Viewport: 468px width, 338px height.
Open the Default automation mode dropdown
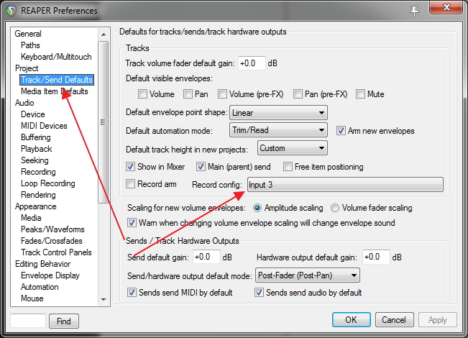278,130
